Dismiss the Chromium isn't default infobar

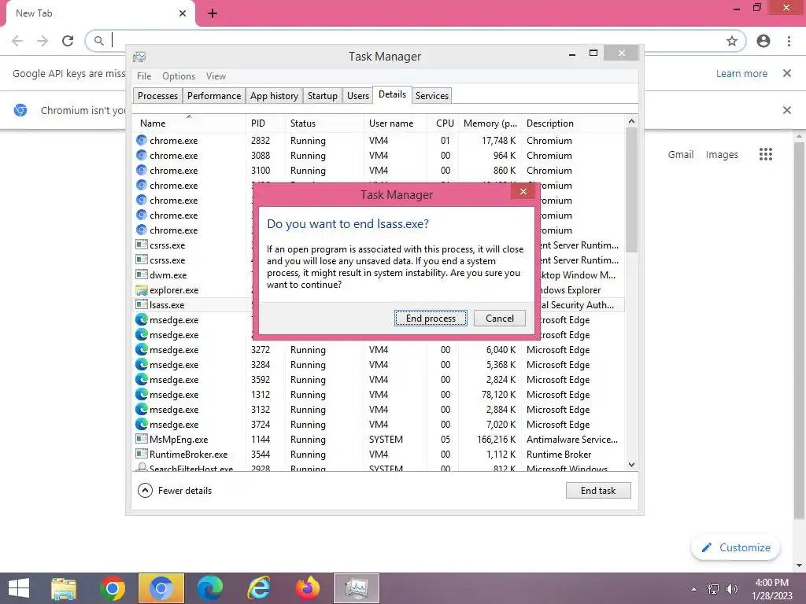(x=787, y=110)
